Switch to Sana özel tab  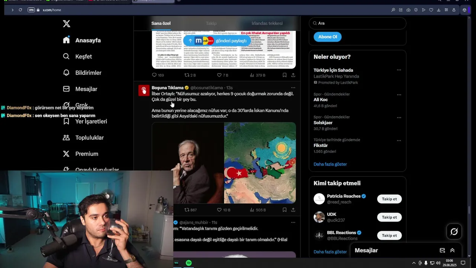tap(161, 23)
